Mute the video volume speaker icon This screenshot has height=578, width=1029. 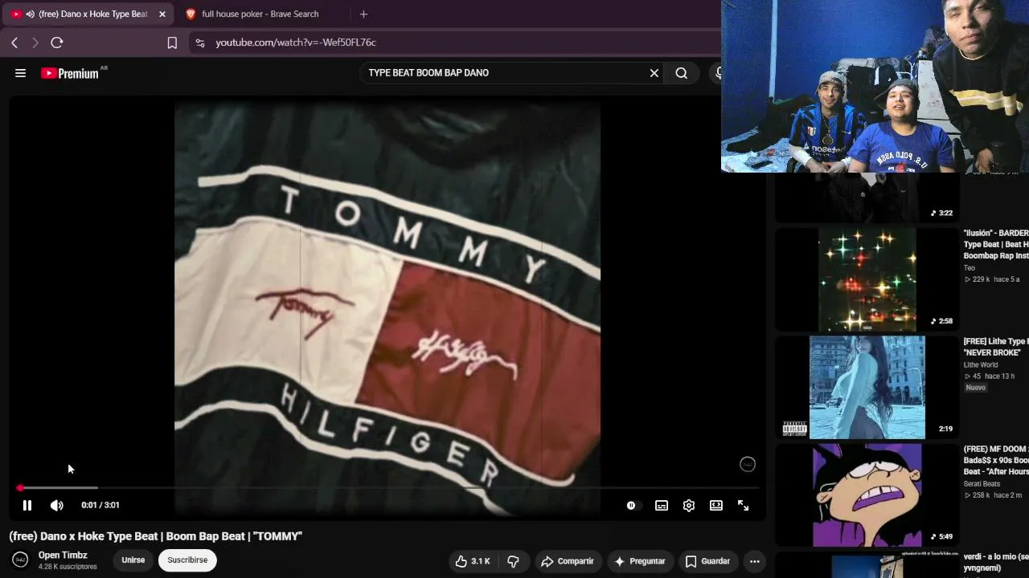pos(56,505)
